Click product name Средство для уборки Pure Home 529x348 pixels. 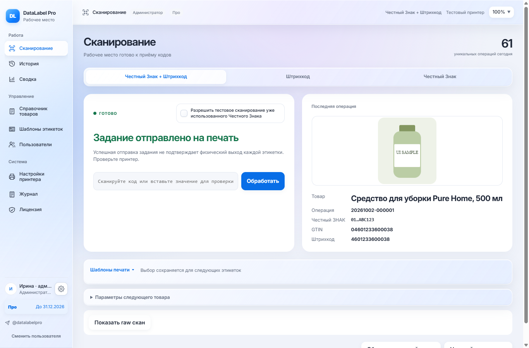point(427,199)
